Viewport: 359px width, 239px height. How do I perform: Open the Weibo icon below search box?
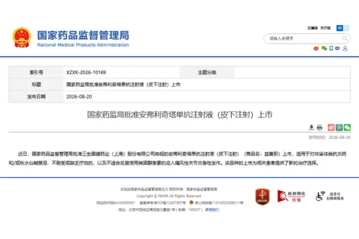pyautogui.click(x=316, y=48)
